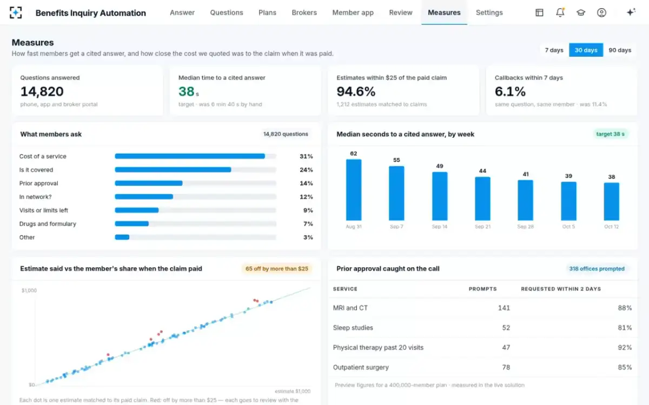The height and width of the screenshot is (405, 649).
Task: Click the 141 prompts value
Action: click(x=504, y=308)
